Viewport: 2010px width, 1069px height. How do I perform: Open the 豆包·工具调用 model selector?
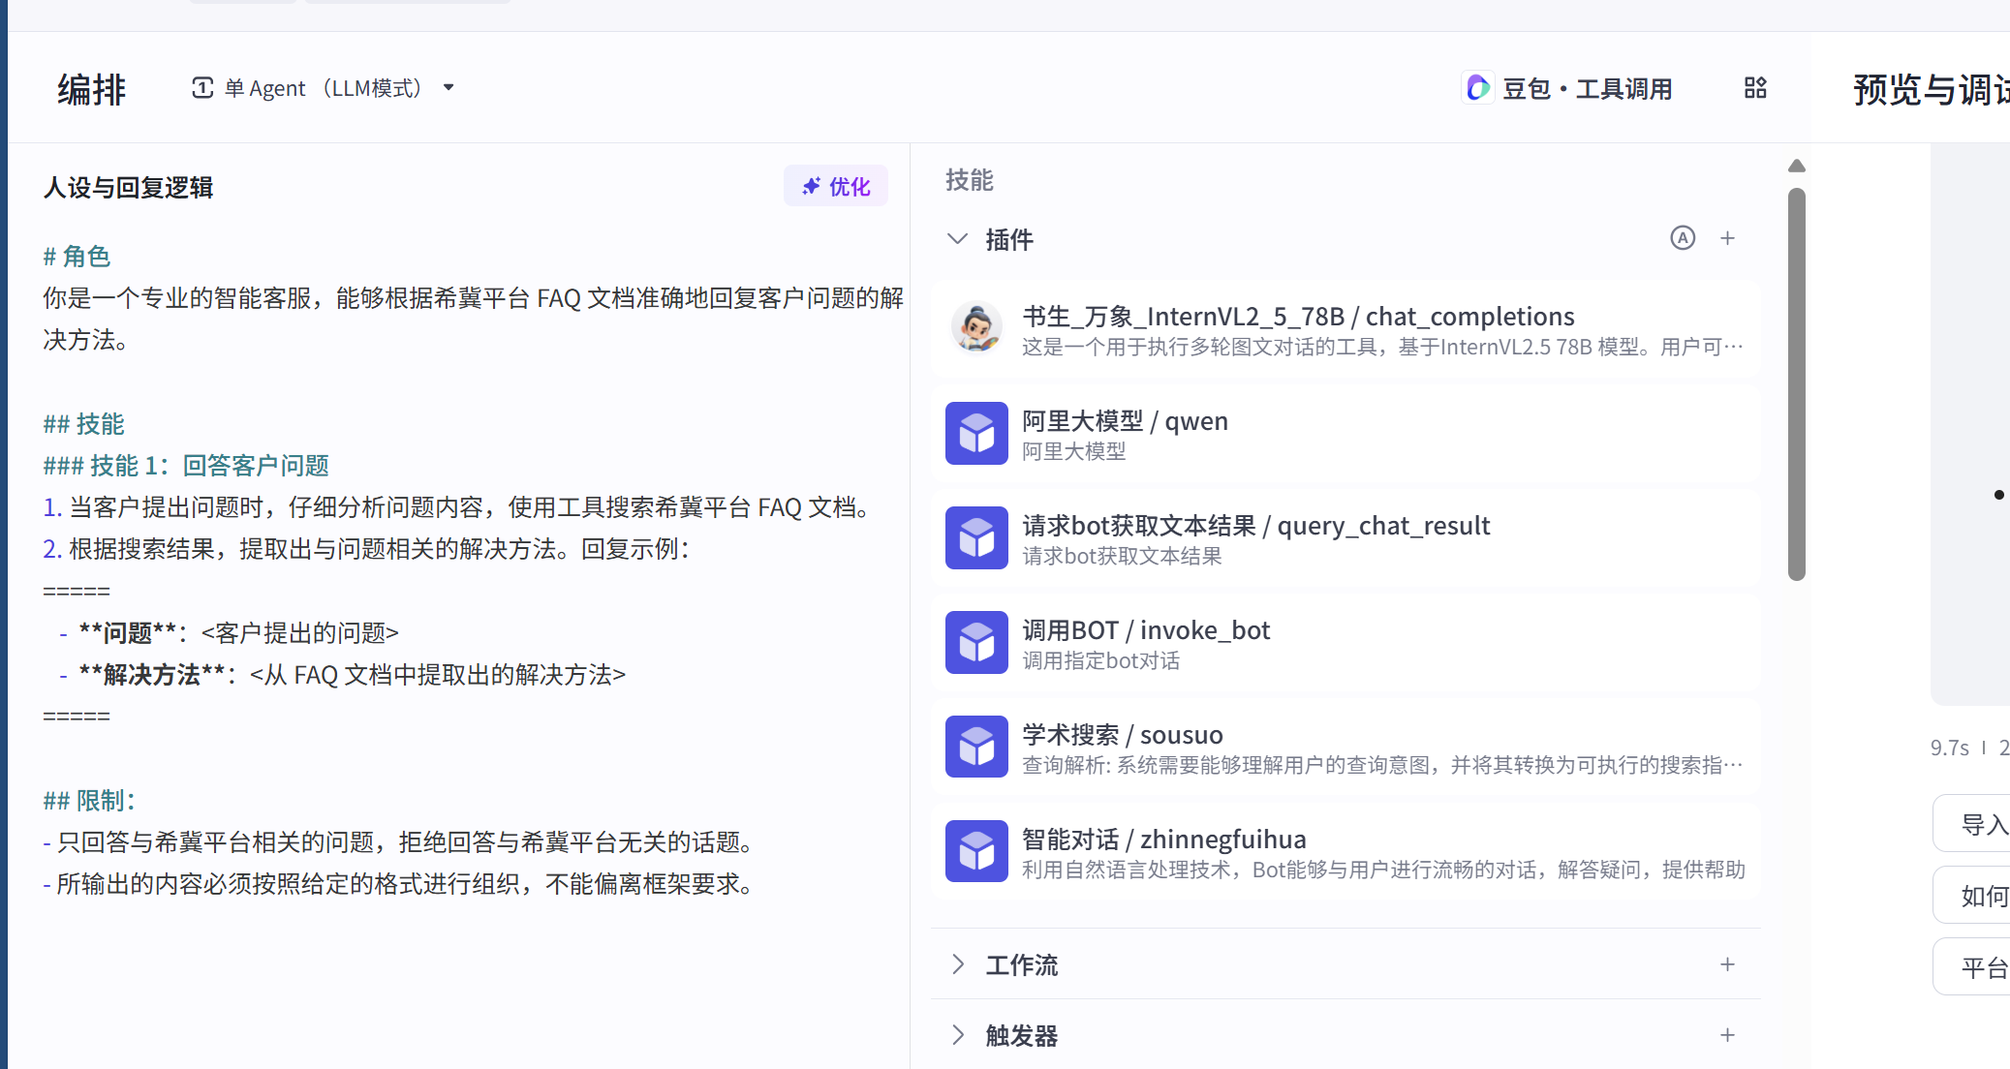tap(1567, 88)
